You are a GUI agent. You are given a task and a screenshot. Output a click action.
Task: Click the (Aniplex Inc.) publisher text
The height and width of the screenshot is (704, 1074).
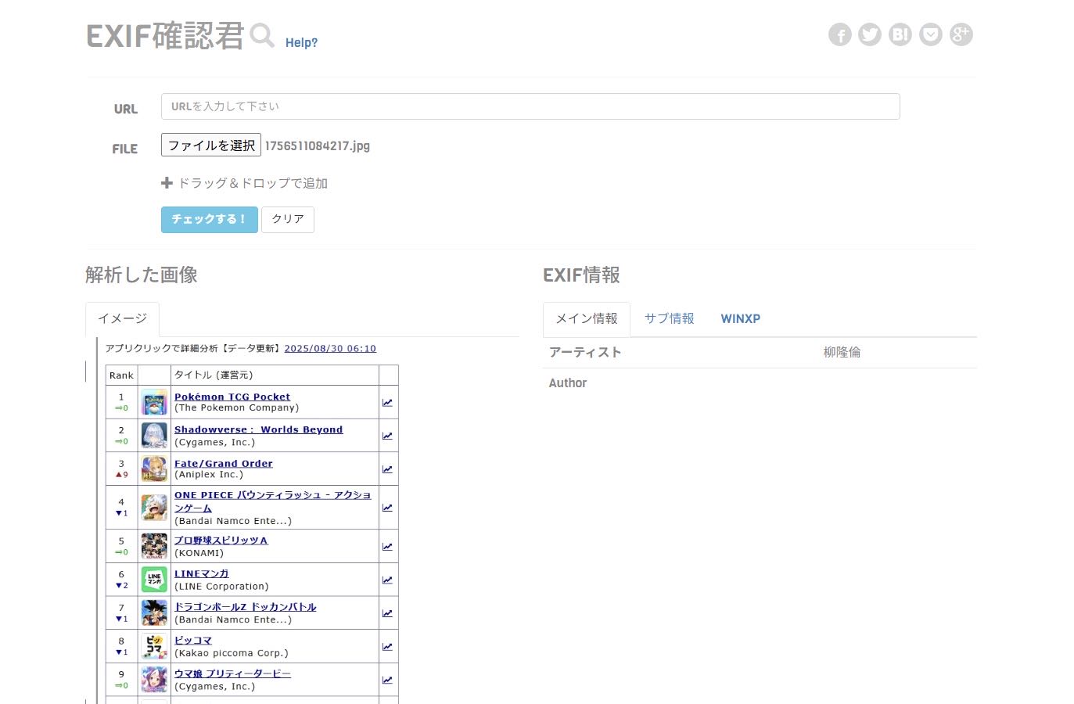pyautogui.click(x=209, y=475)
